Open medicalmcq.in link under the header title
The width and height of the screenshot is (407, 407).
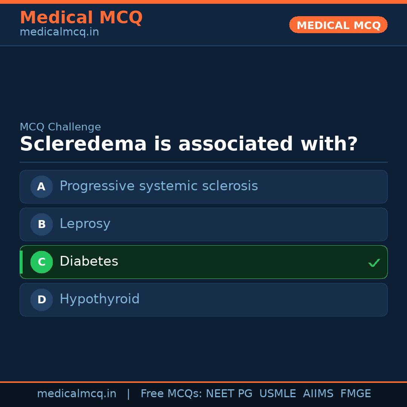[59, 32]
